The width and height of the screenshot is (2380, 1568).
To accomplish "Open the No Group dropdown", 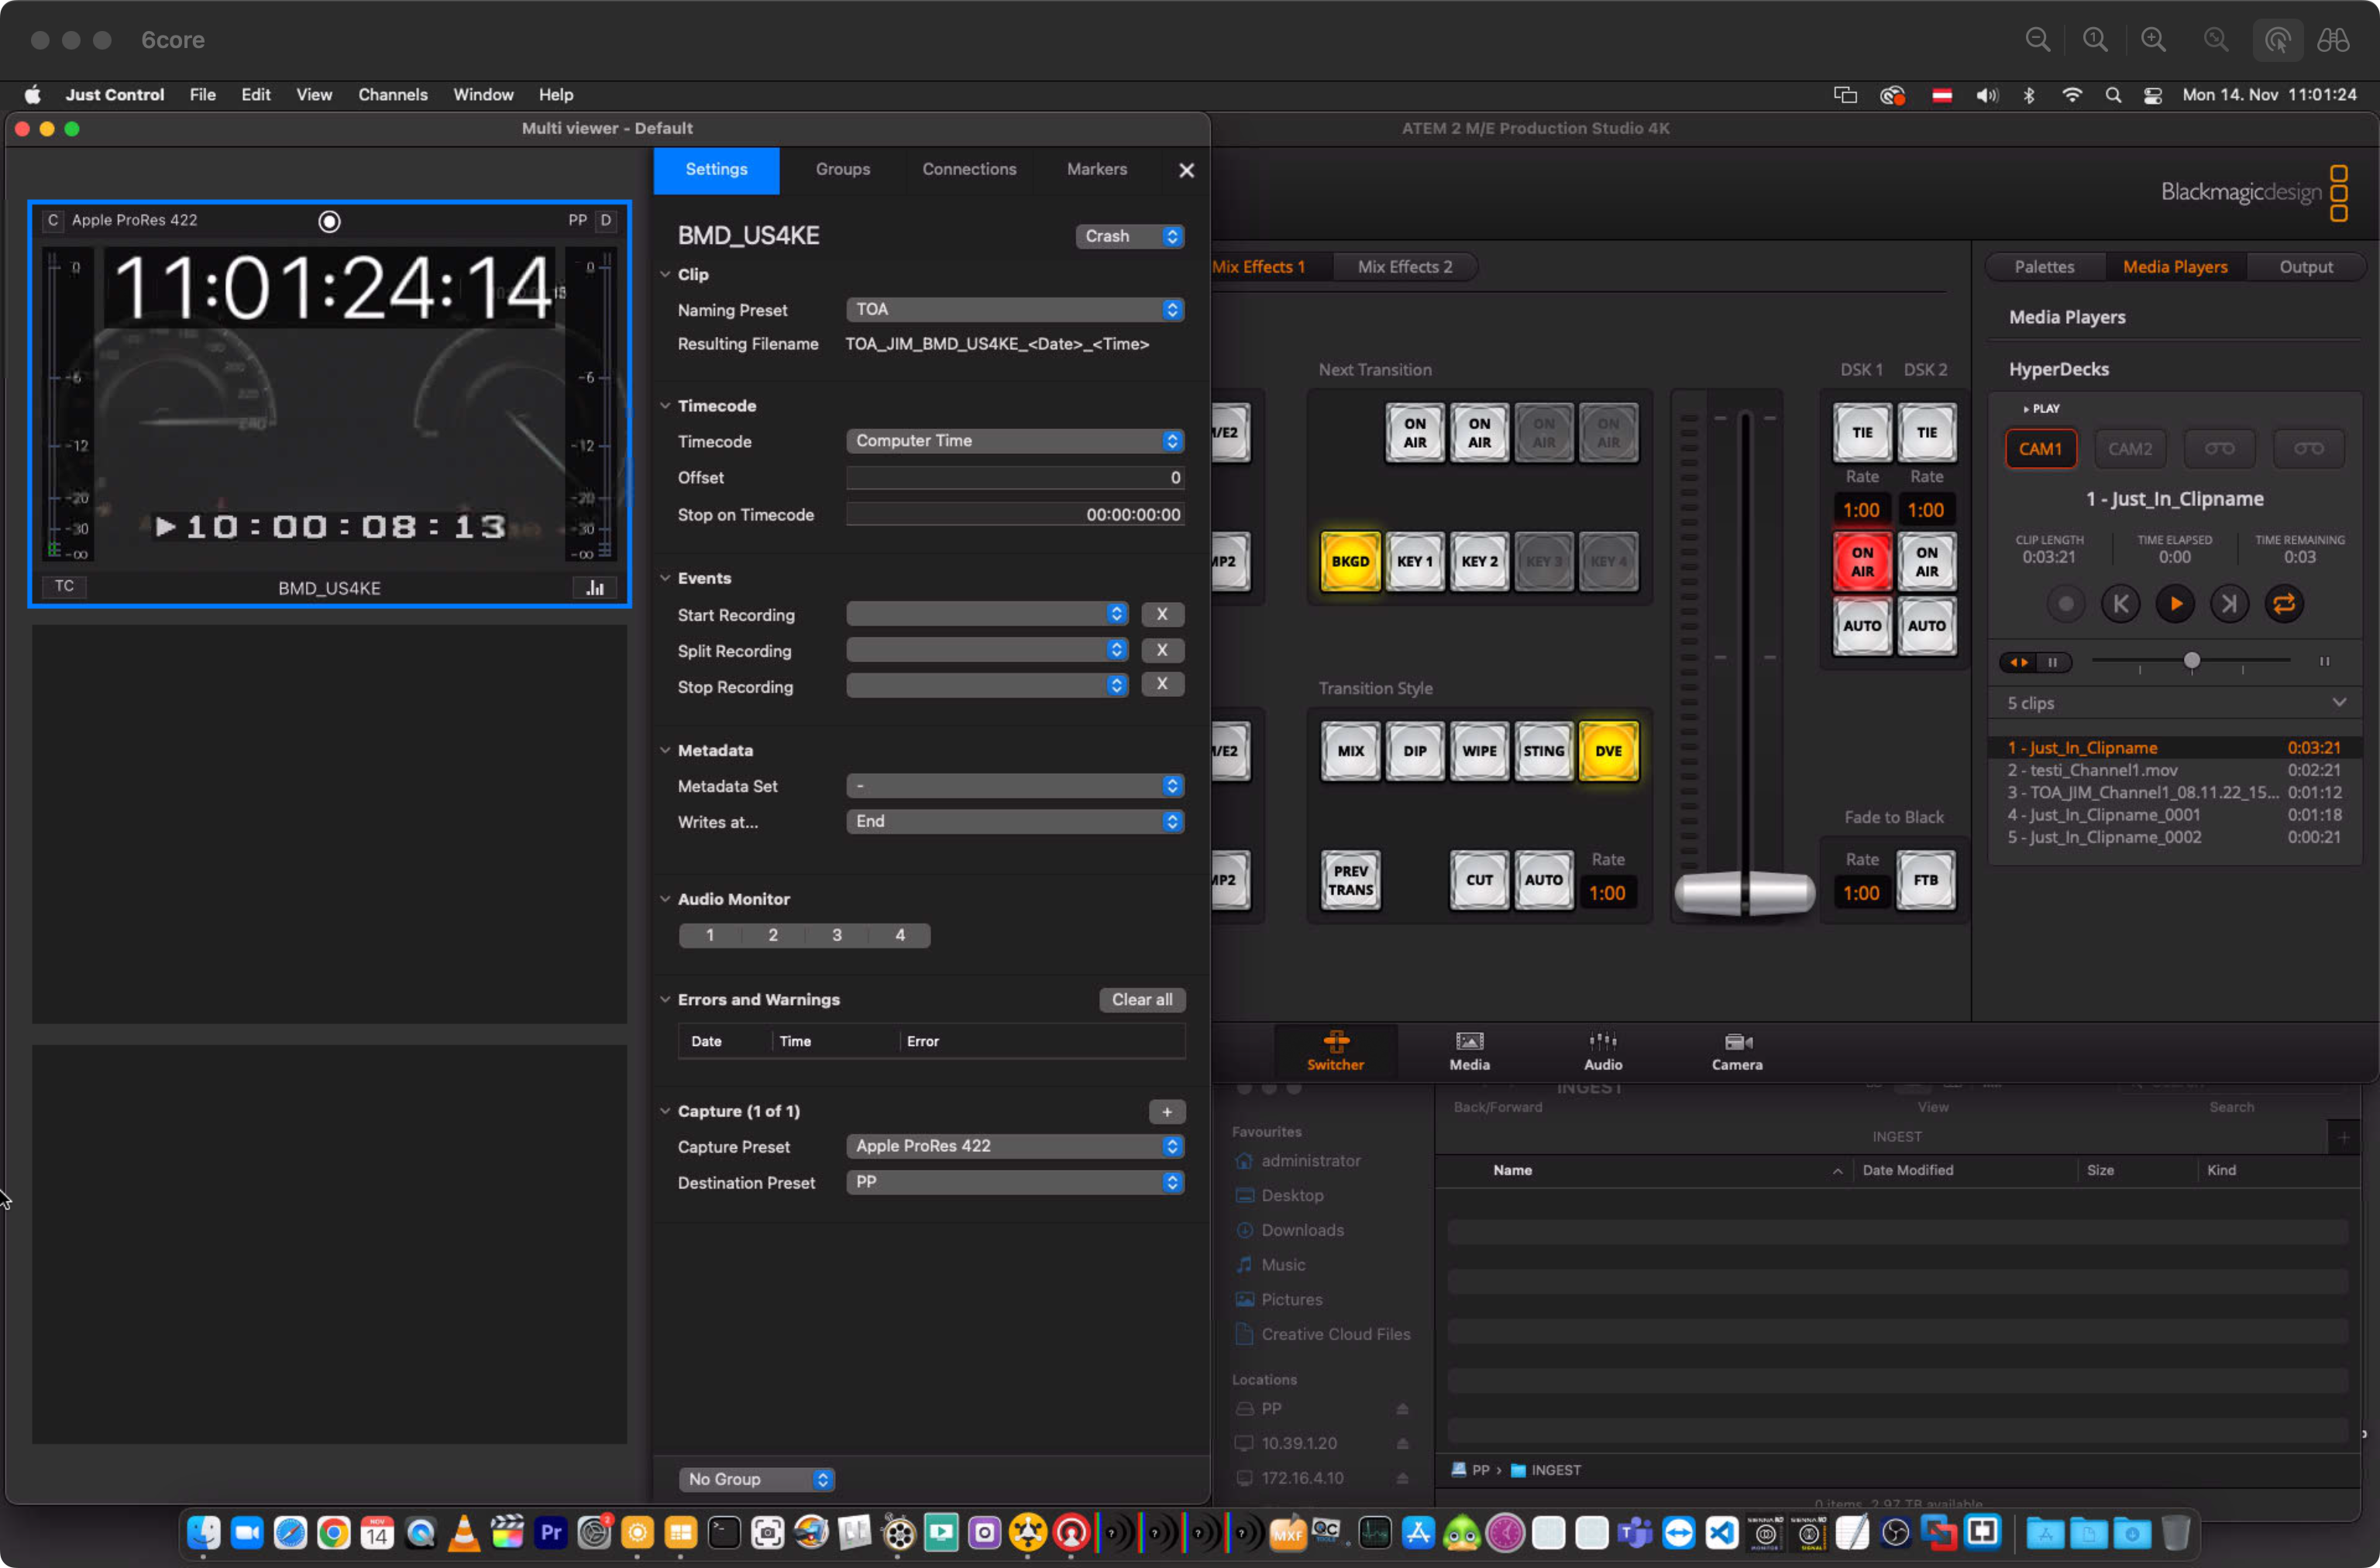I will click(756, 1479).
